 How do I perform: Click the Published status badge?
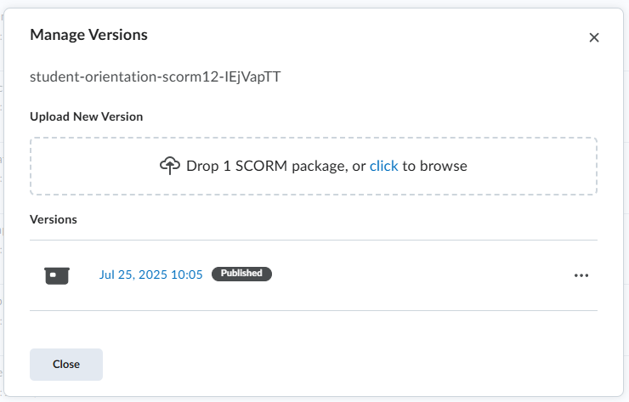pos(241,274)
